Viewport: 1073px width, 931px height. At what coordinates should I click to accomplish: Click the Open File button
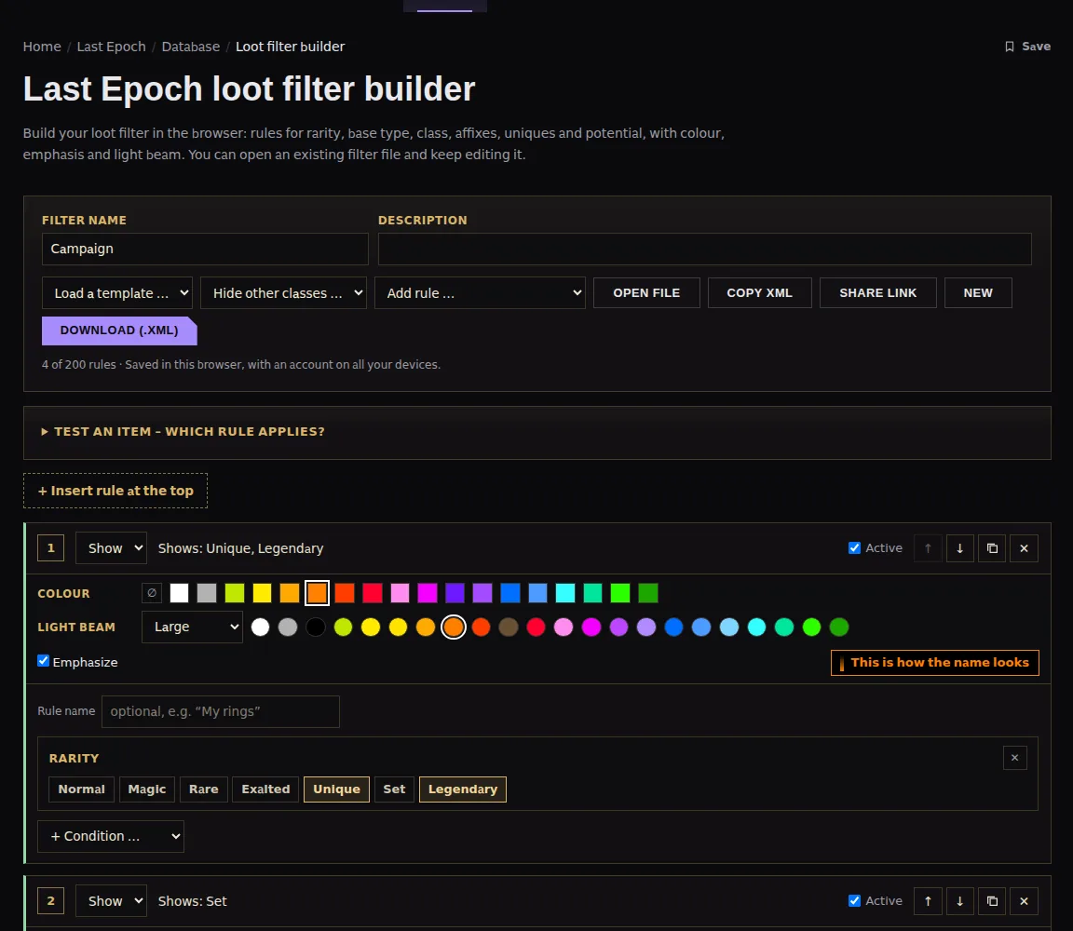[x=646, y=292]
